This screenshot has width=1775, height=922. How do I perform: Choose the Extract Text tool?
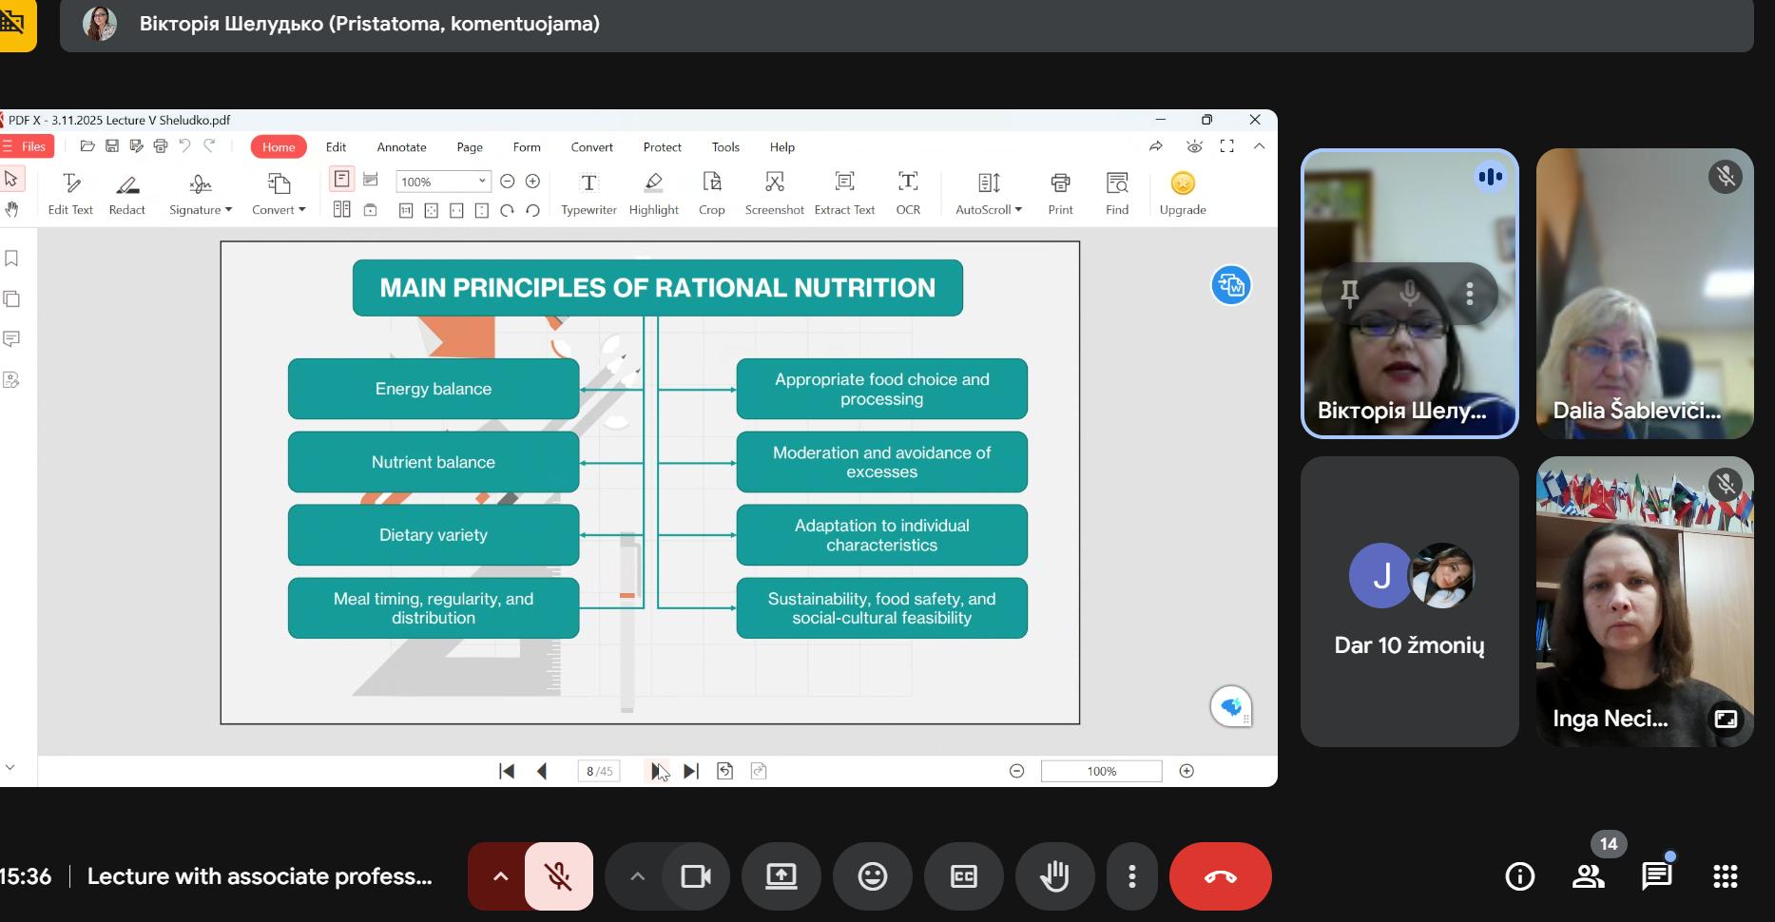(844, 193)
